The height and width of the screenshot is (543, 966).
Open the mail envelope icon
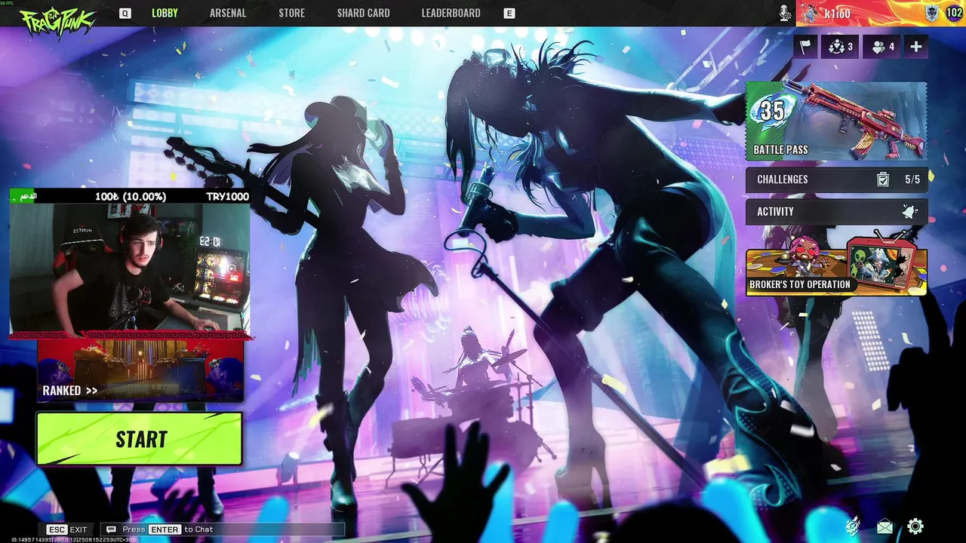coord(884,526)
